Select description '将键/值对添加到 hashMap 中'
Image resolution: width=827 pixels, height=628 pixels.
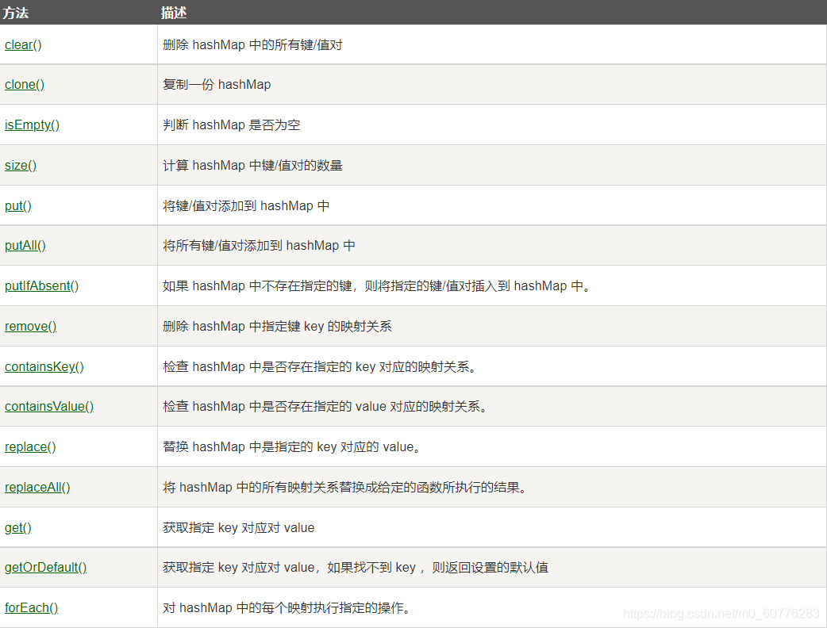(246, 205)
